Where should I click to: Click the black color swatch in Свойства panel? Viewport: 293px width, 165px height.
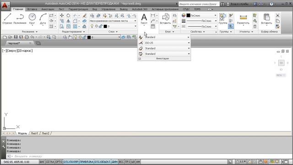pyautogui.click(x=188, y=16)
